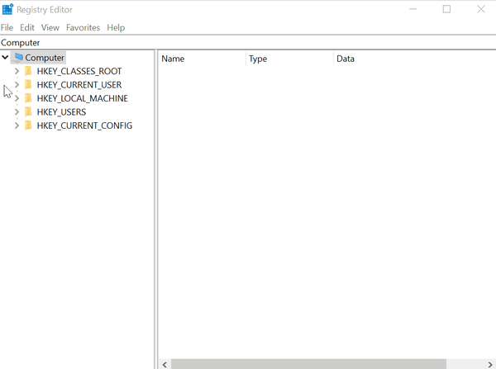The image size is (496, 369).
Task: Click the address bar showing Computer
Action: (x=248, y=43)
